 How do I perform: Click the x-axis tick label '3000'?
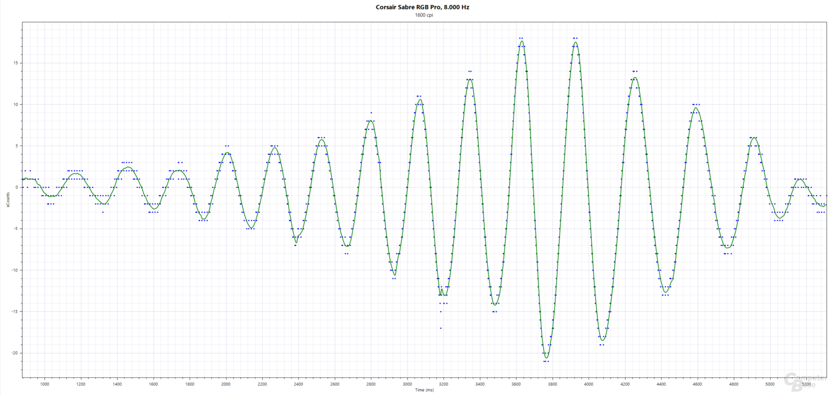pos(407,384)
